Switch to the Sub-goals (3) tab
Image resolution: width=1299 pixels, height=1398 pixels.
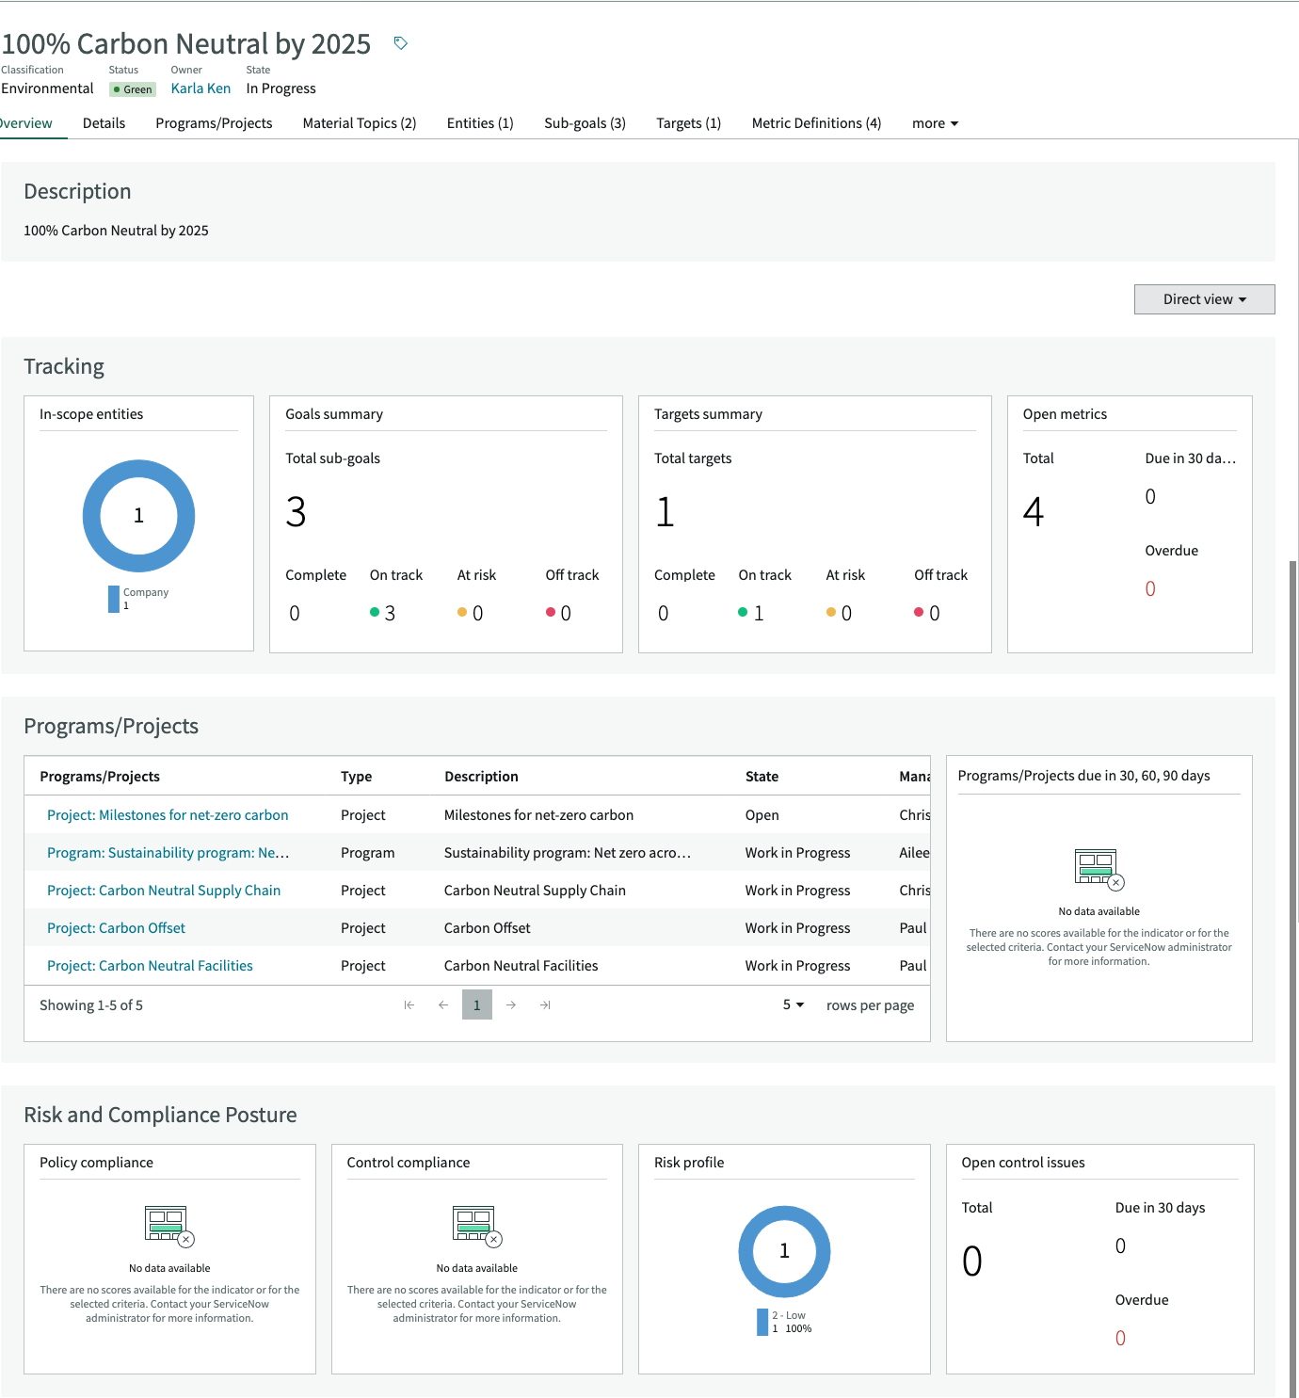585,123
